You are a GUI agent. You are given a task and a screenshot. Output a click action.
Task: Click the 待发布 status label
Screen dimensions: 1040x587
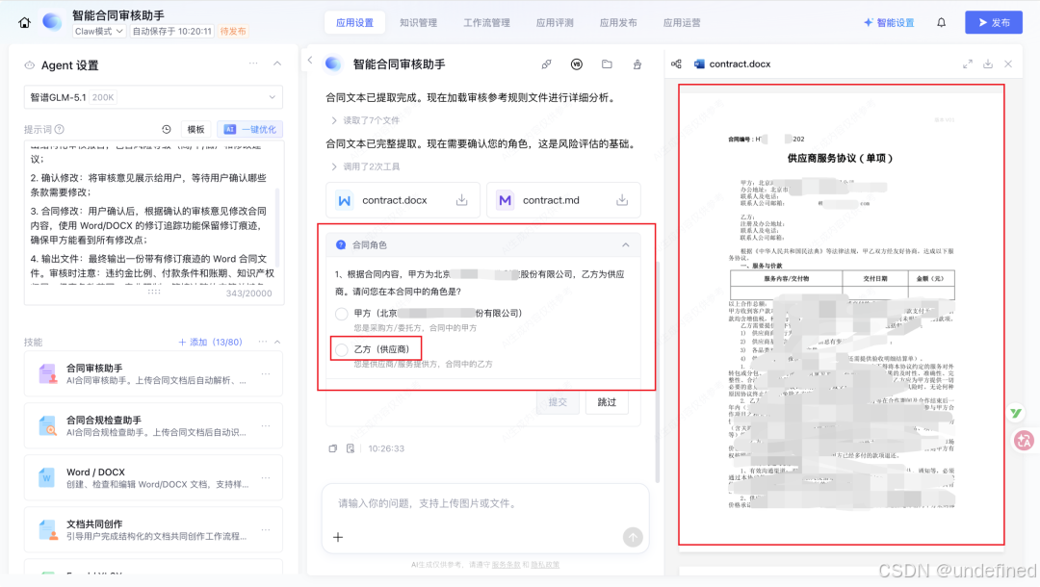pyautogui.click(x=233, y=31)
